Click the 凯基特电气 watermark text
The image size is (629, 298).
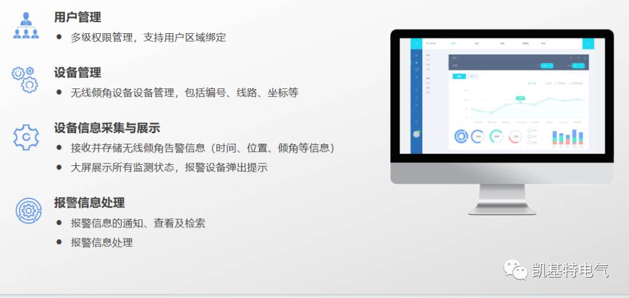coord(570,270)
